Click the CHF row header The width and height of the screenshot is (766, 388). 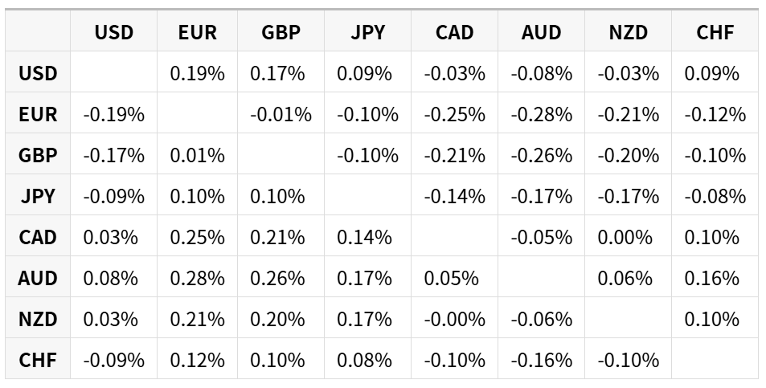(x=38, y=359)
